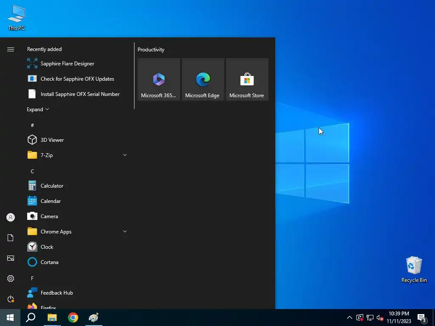Open the Action Center notifications icon
The height and width of the screenshot is (326, 435).
click(x=422, y=318)
